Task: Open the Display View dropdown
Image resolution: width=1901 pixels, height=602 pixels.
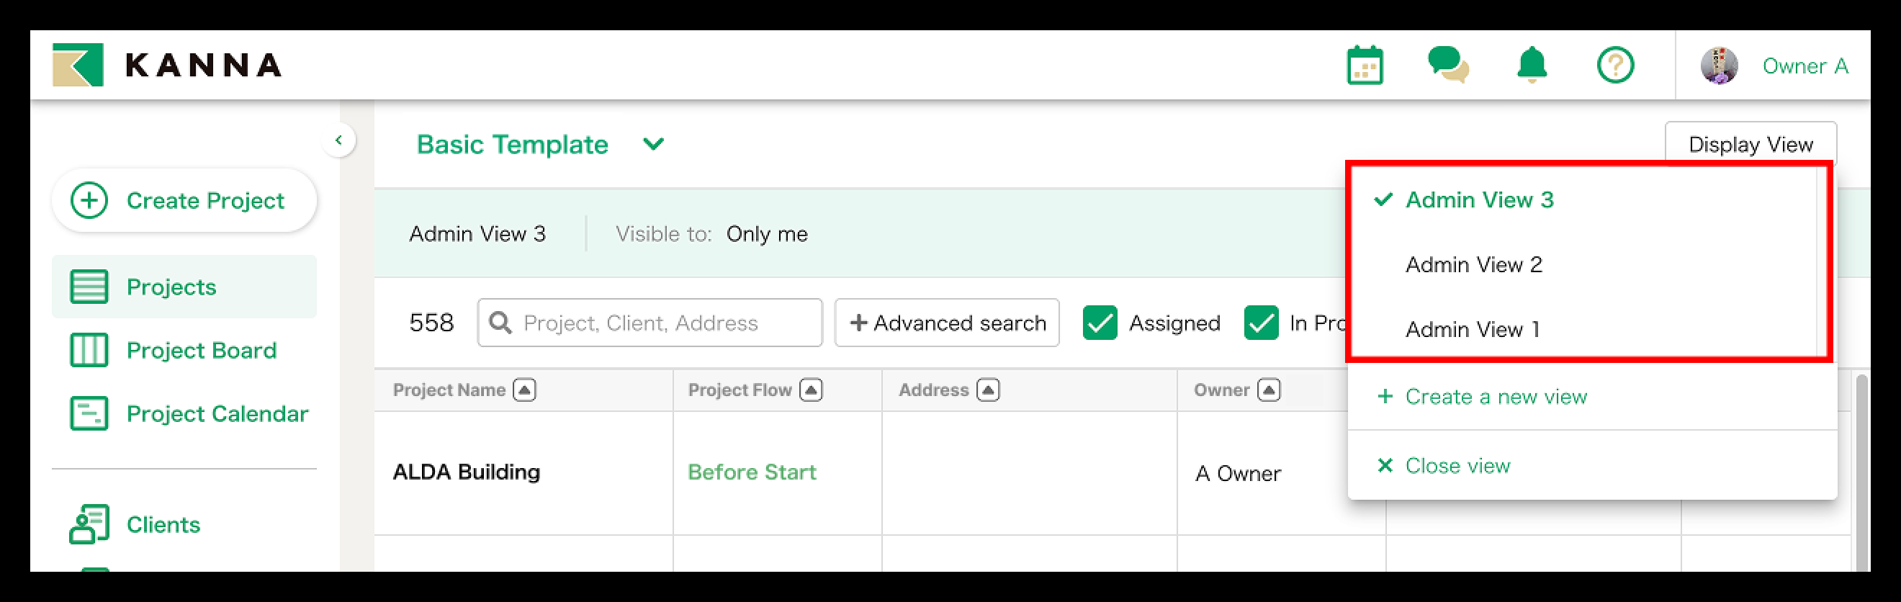Action: [1750, 144]
